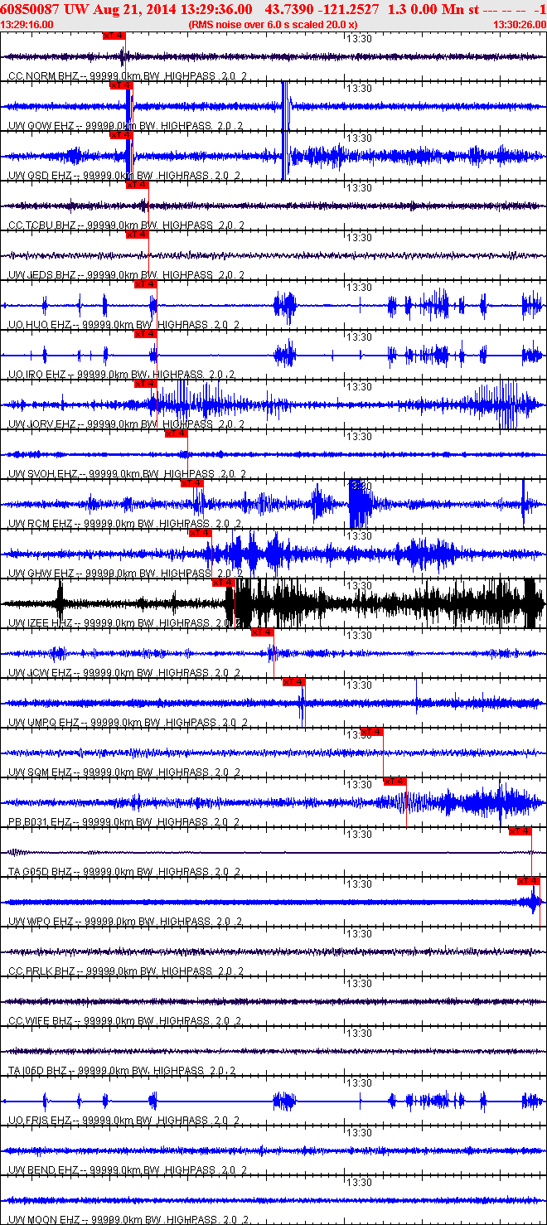Select the CC.WIFE BHZ station label
The image size is (547, 1225).
[x=41, y=1021]
